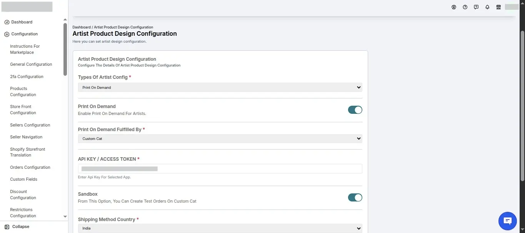Image resolution: width=525 pixels, height=233 pixels.
Task: Click the main page vertical scrollbar
Action: [522, 106]
